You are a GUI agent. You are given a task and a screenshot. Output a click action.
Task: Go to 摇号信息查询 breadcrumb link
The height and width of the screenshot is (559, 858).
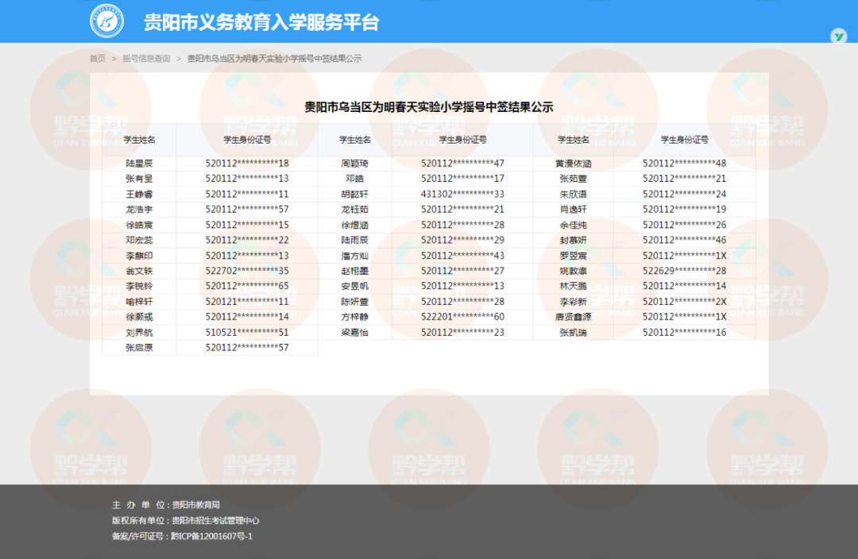tap(146, 59)
